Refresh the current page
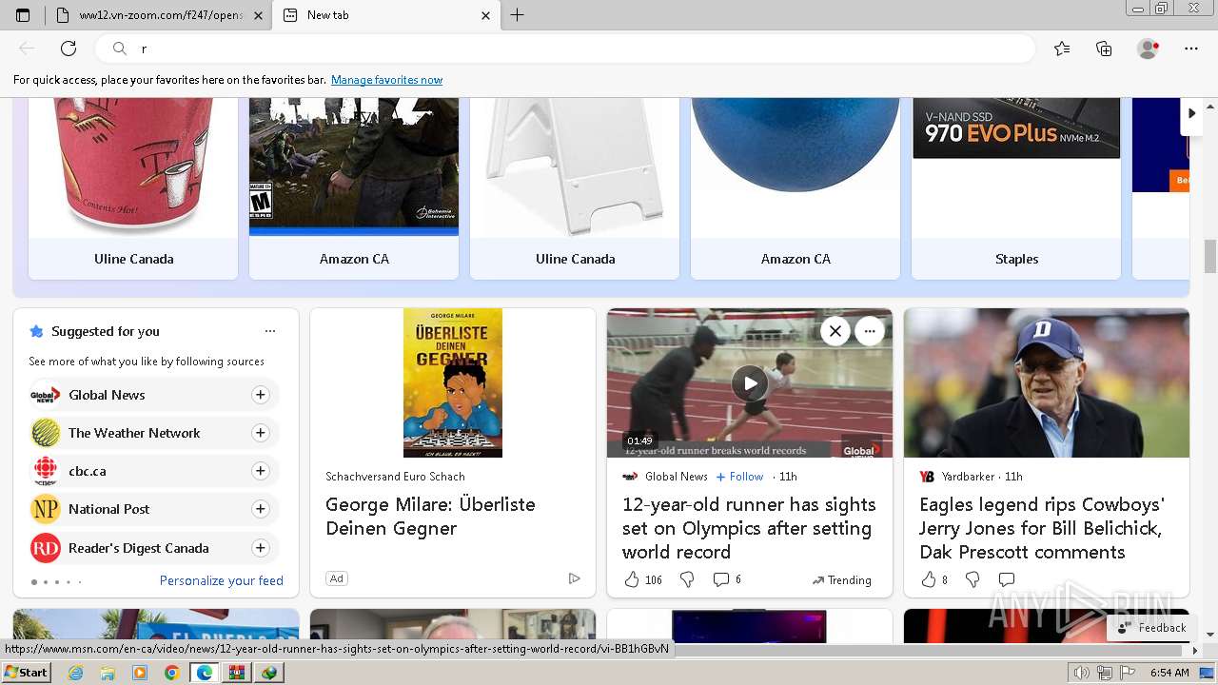Viewport: 1218px width, 685px height. click(69, 49)
